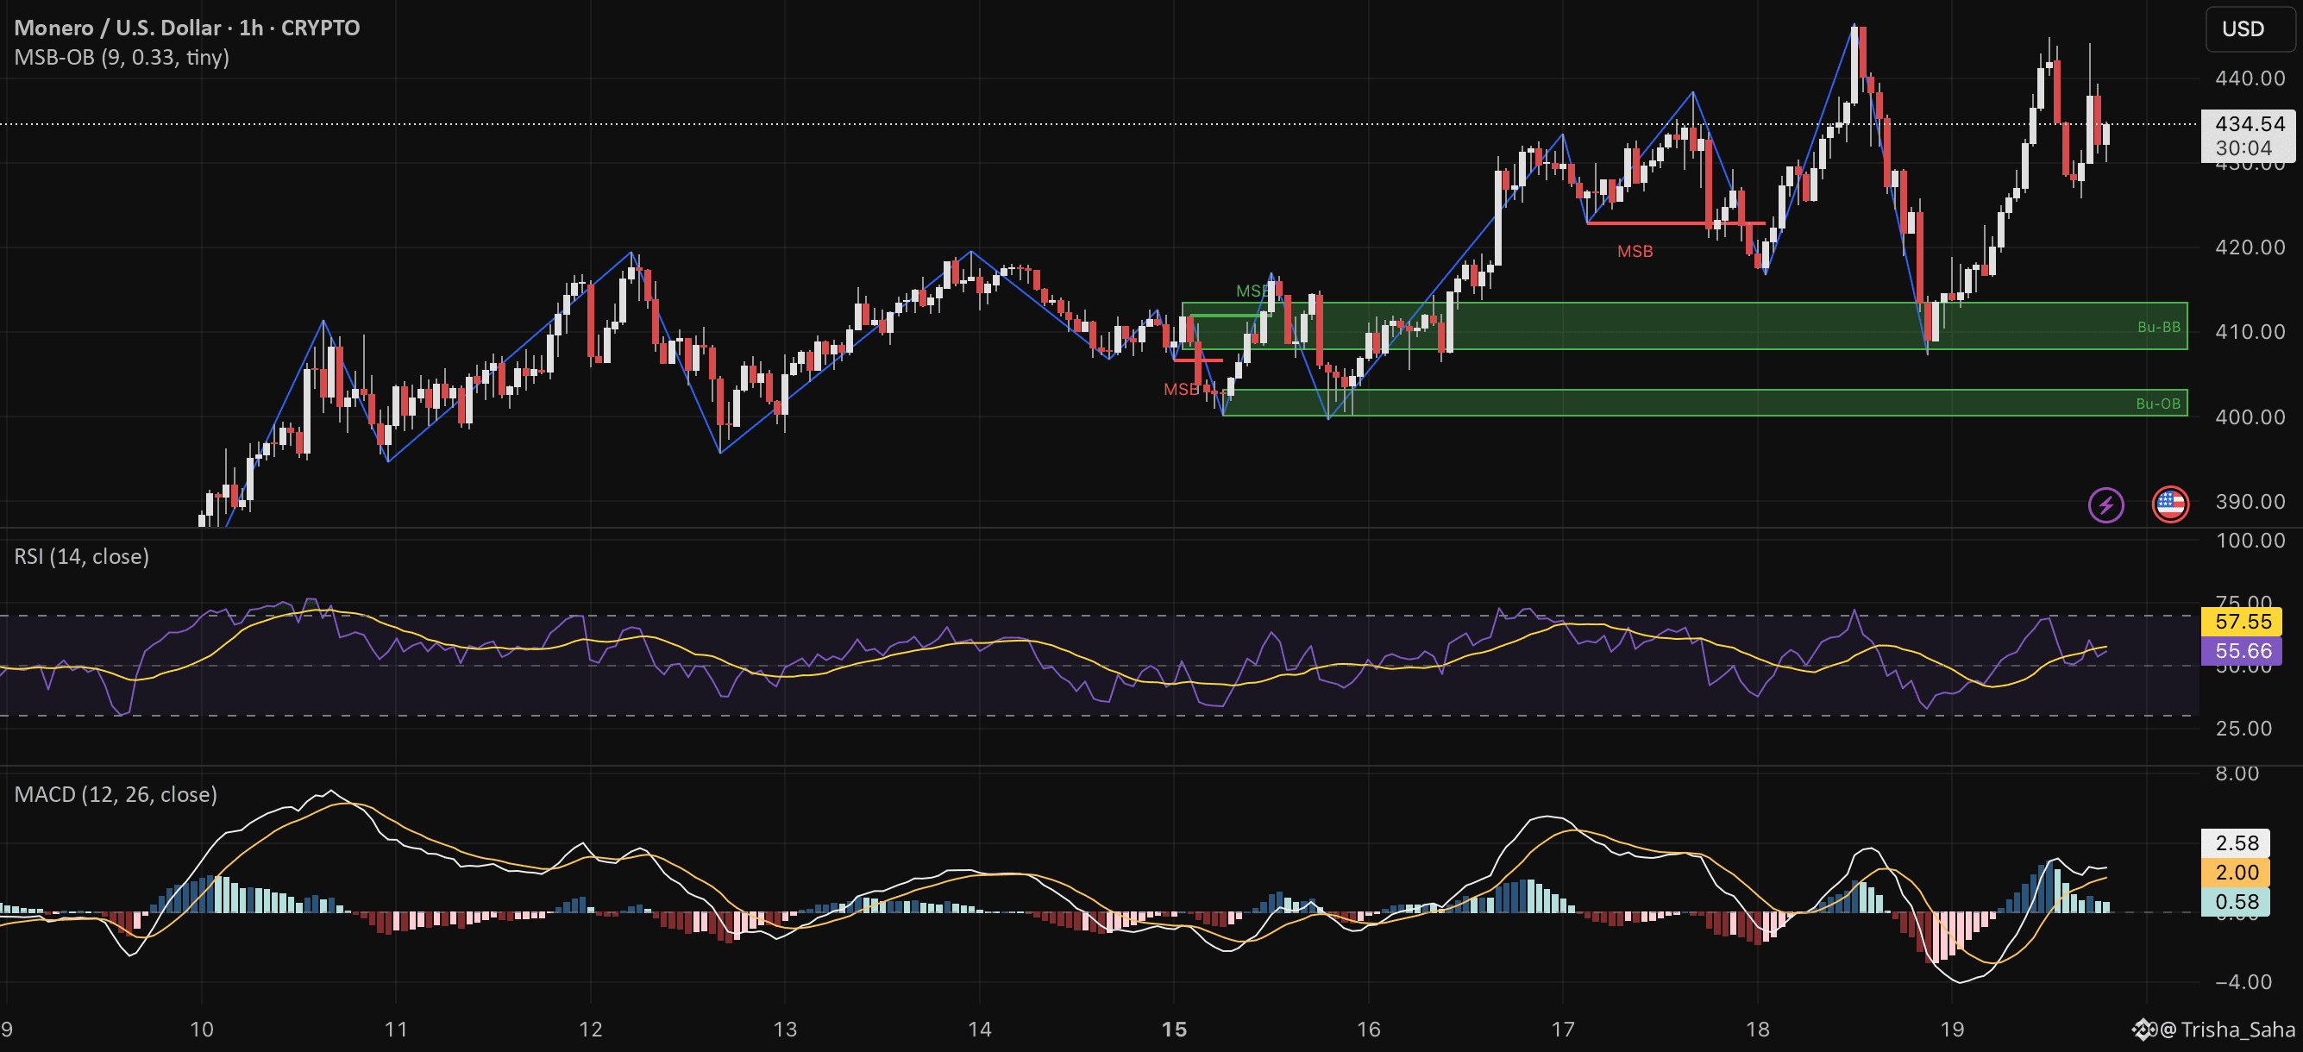Image resolution: width=2303 pixels, height=1052 pixels.
Task: Click the orange 2.00 signal value label
Action: click(x=2236, y=873)
